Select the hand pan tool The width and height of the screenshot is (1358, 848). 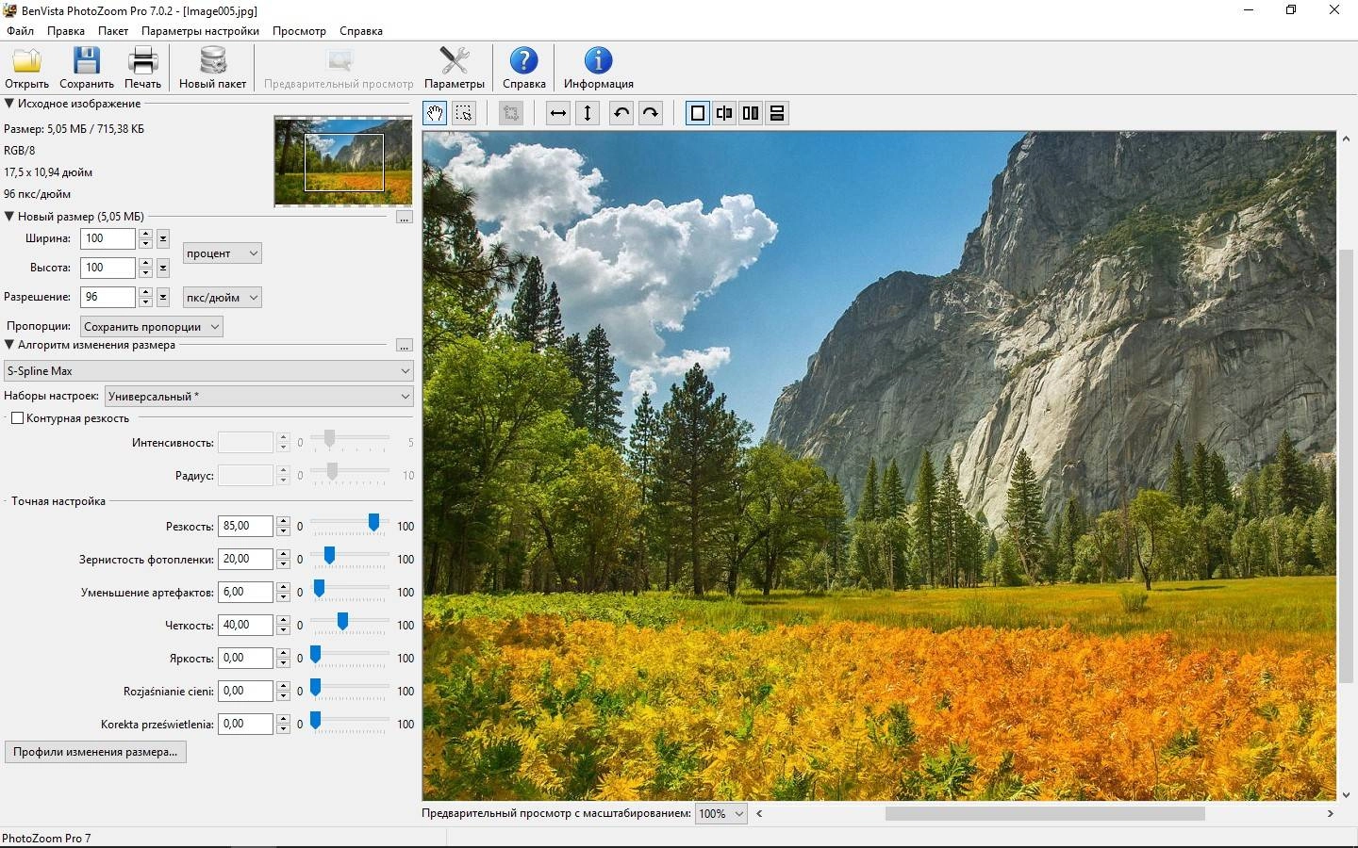pyautogui.click(x=434, y=113)
